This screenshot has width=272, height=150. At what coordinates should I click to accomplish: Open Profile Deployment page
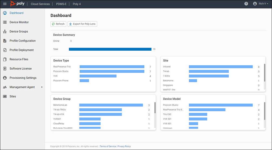[x=22, y=50]
